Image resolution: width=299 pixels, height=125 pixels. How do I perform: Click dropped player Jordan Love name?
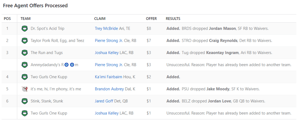[x=218, y=101]
